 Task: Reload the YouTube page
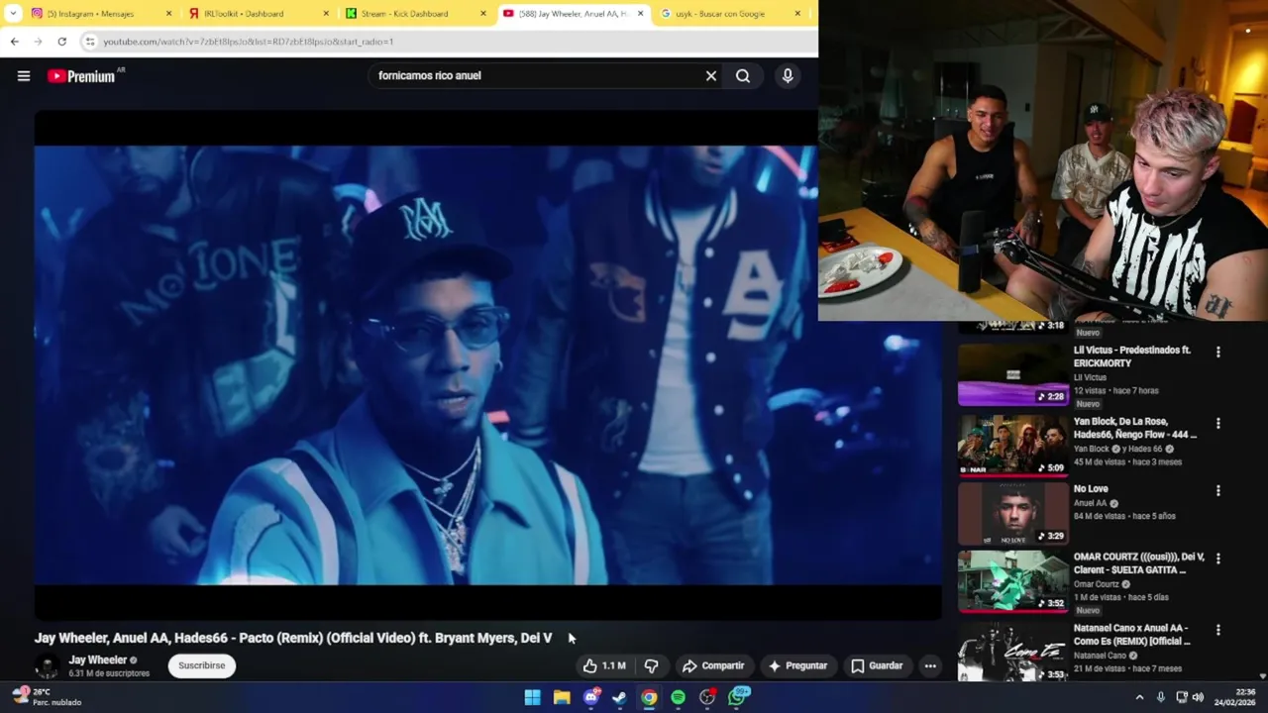[x=61, y=42]
